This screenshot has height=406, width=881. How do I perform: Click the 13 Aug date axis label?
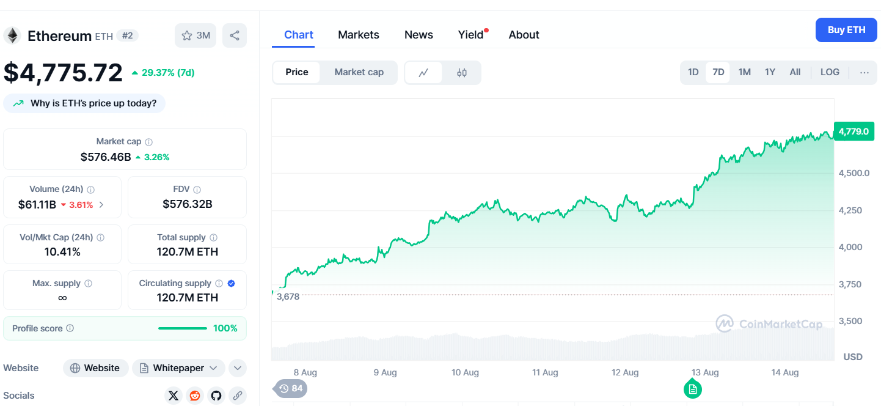click(x=704, y=372)
